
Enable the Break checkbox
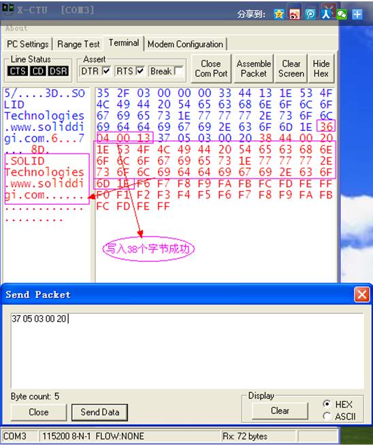coord(178,71)
